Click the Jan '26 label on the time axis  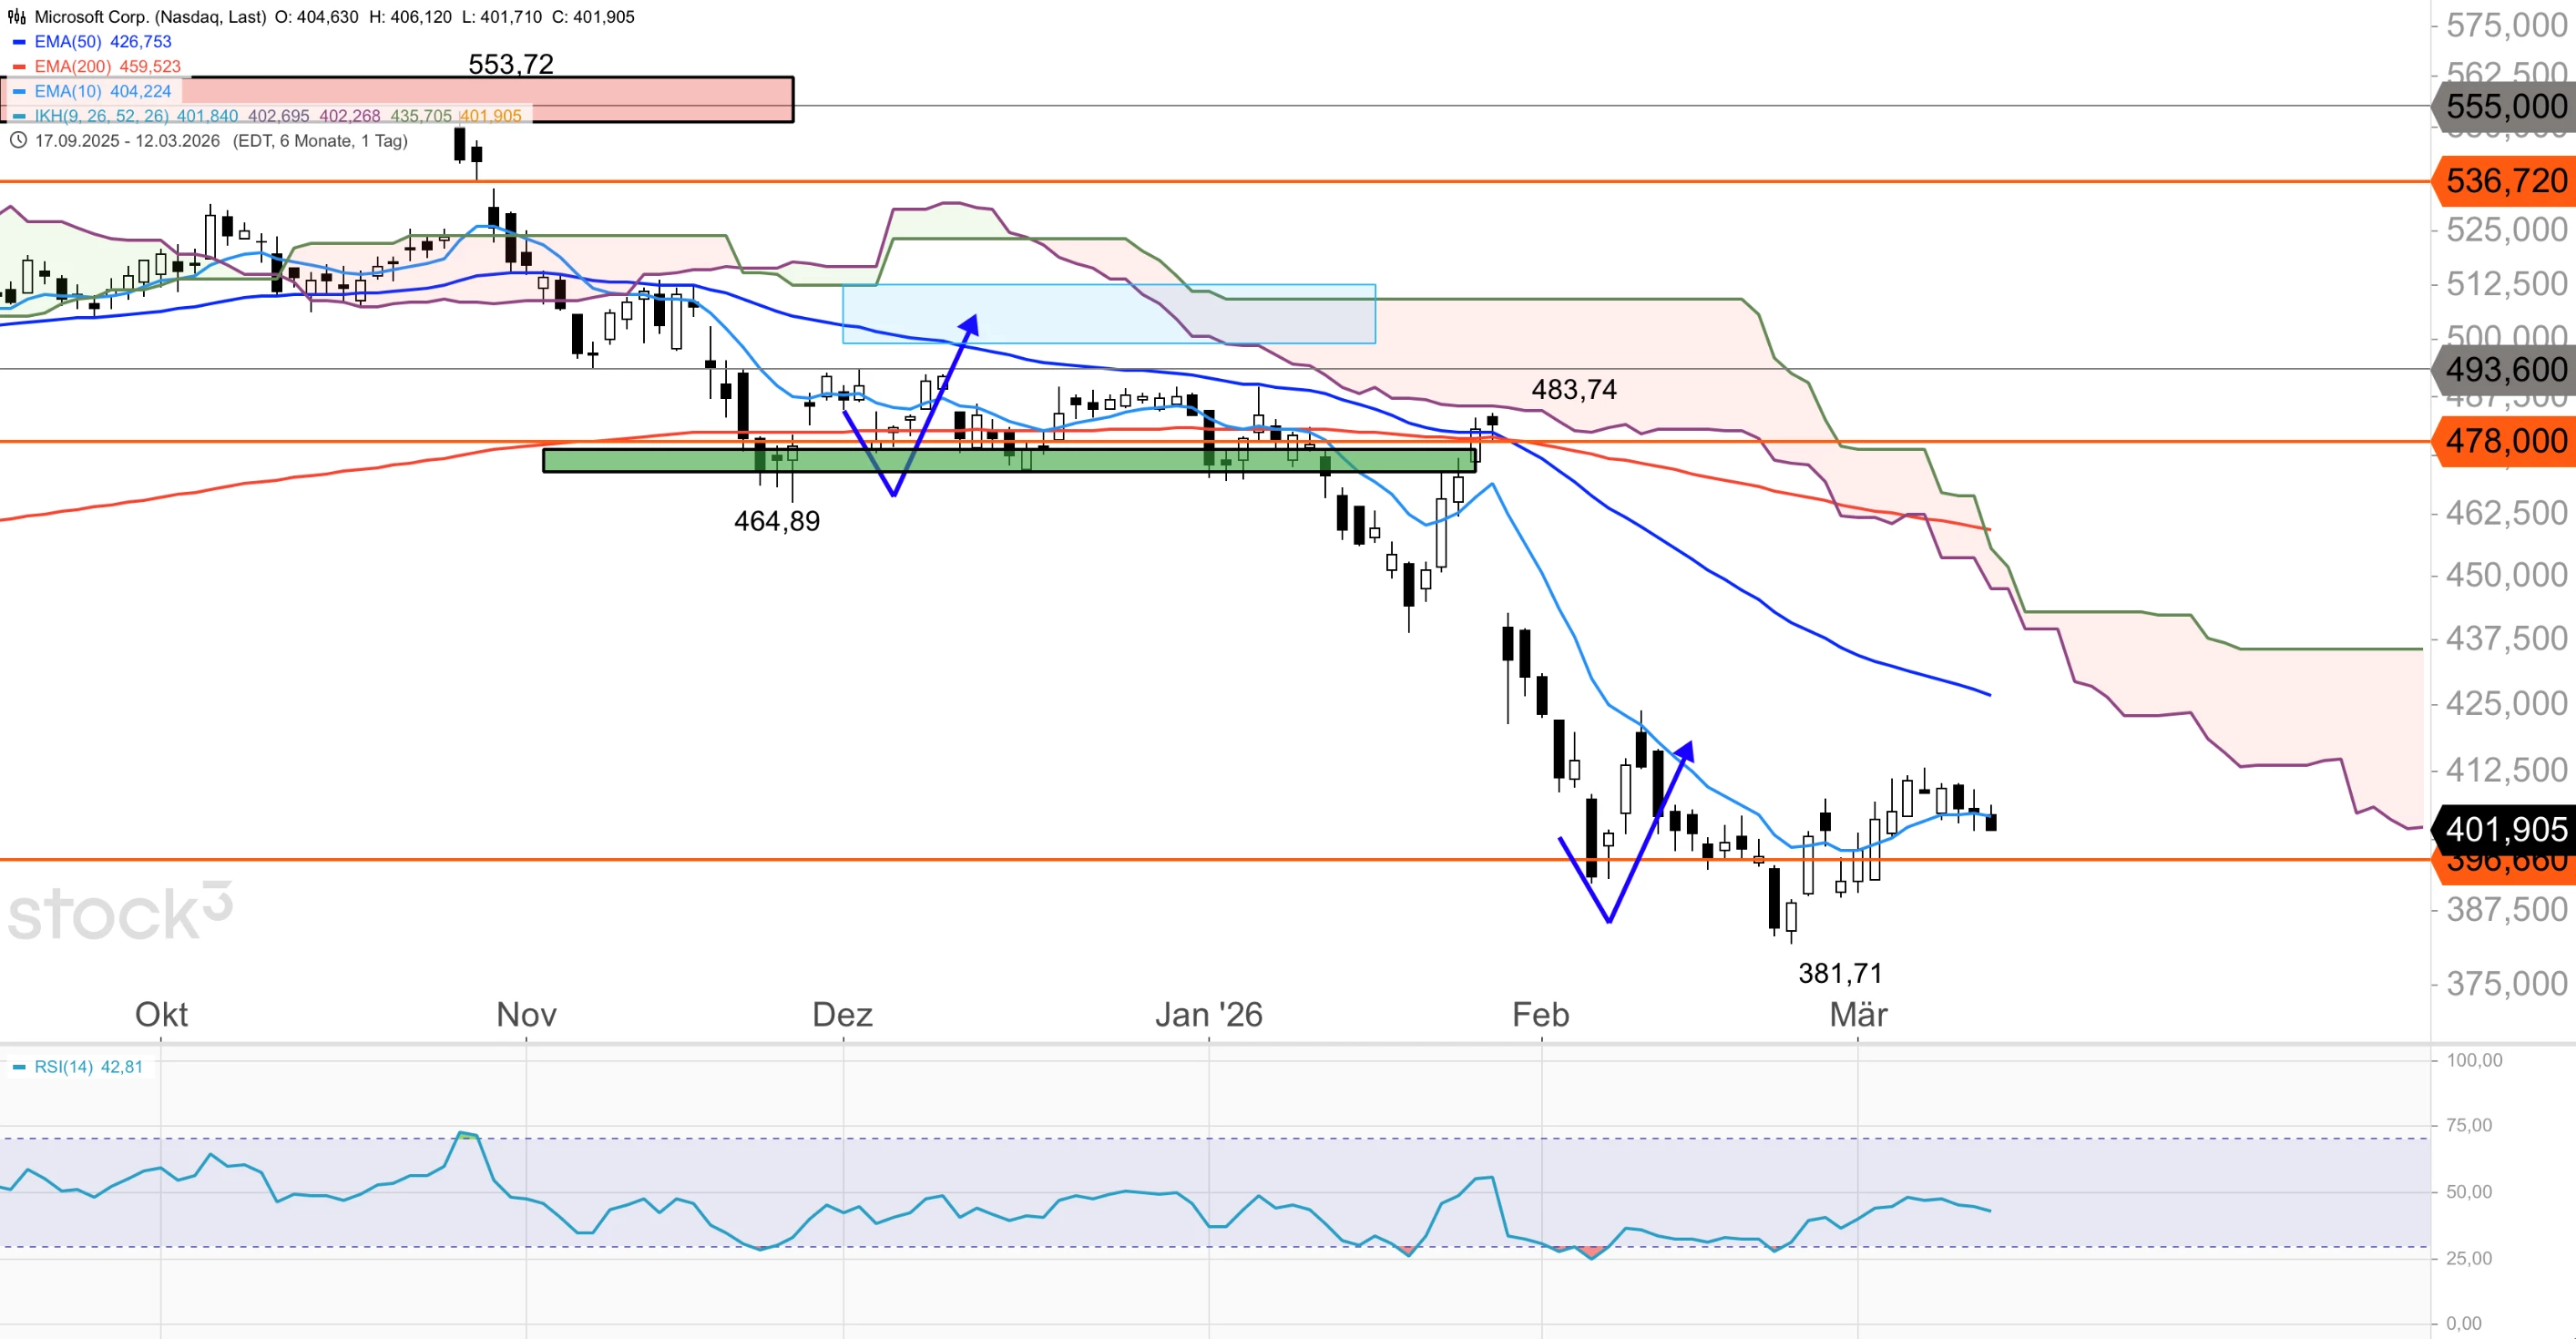[x=1208, y=1015]
